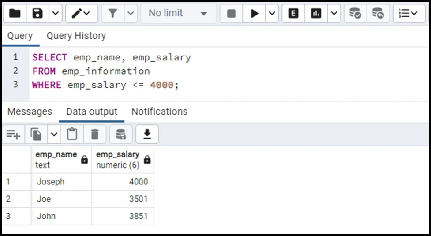Click the Rollback database icon
This screenshot has height=236, width=431.
coord(378,14)
